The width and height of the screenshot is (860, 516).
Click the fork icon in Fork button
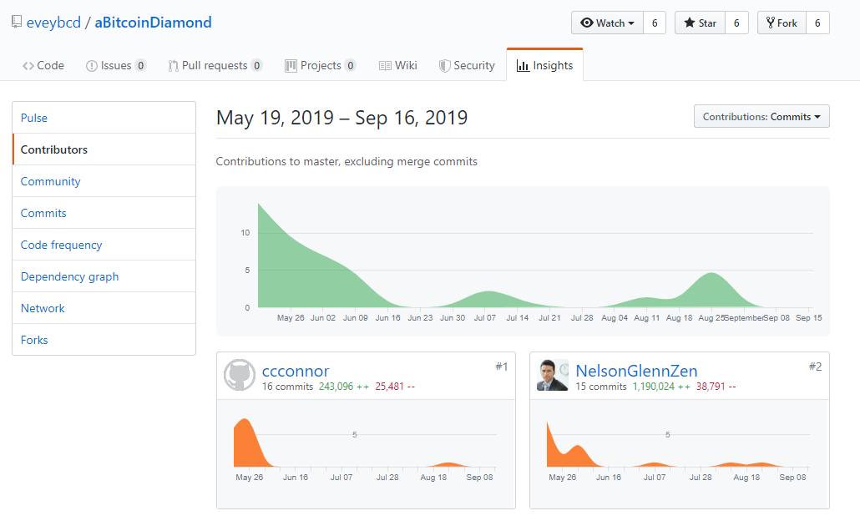pos(771,23)
